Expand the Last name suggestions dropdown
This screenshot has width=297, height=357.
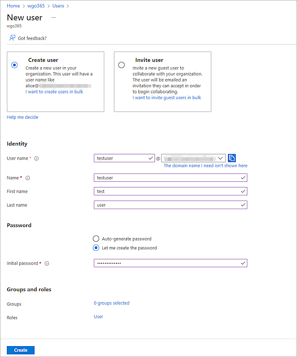pos(243,205)
